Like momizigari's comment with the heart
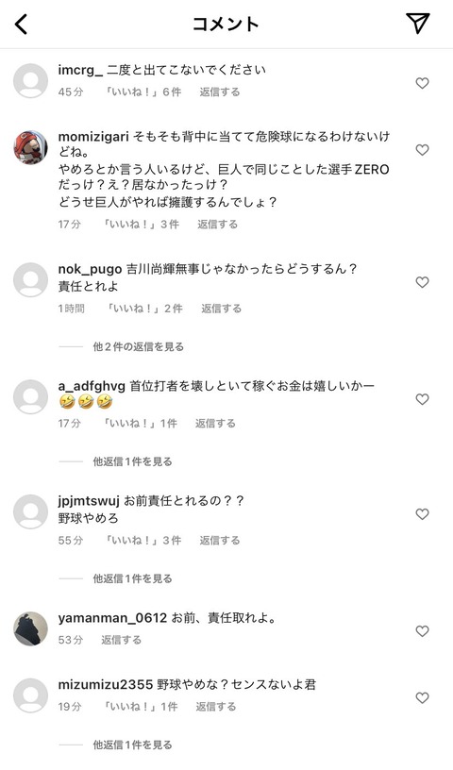 click(422, 150)
